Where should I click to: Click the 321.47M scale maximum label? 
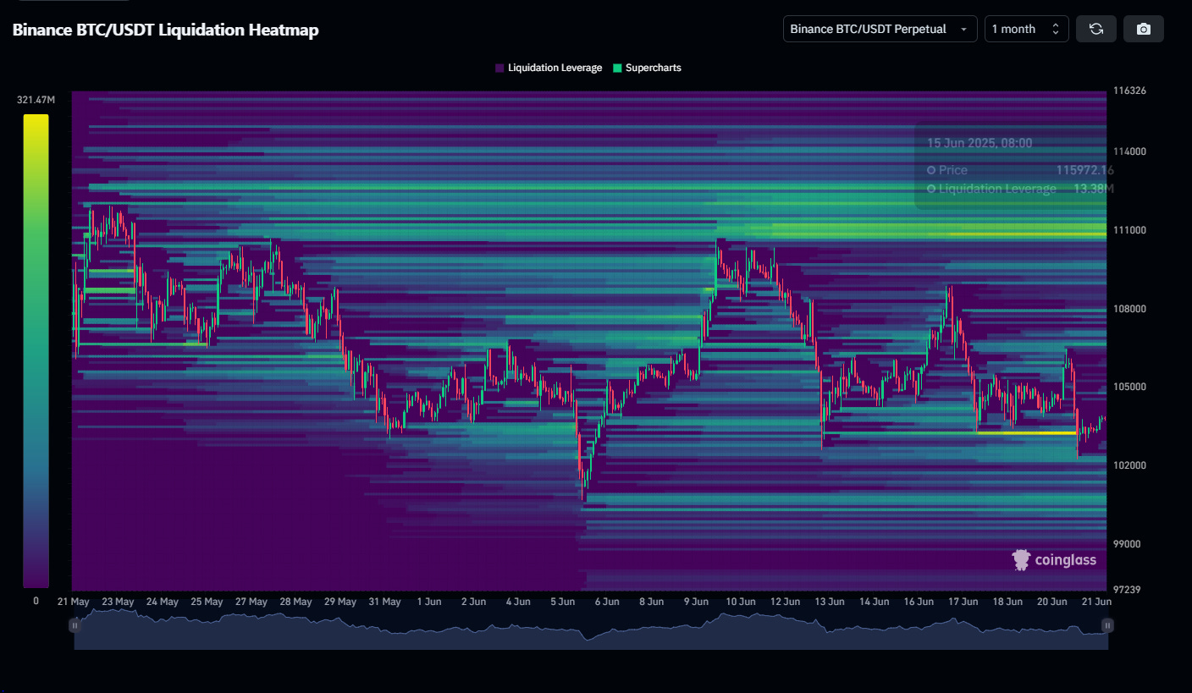(36, 100)
